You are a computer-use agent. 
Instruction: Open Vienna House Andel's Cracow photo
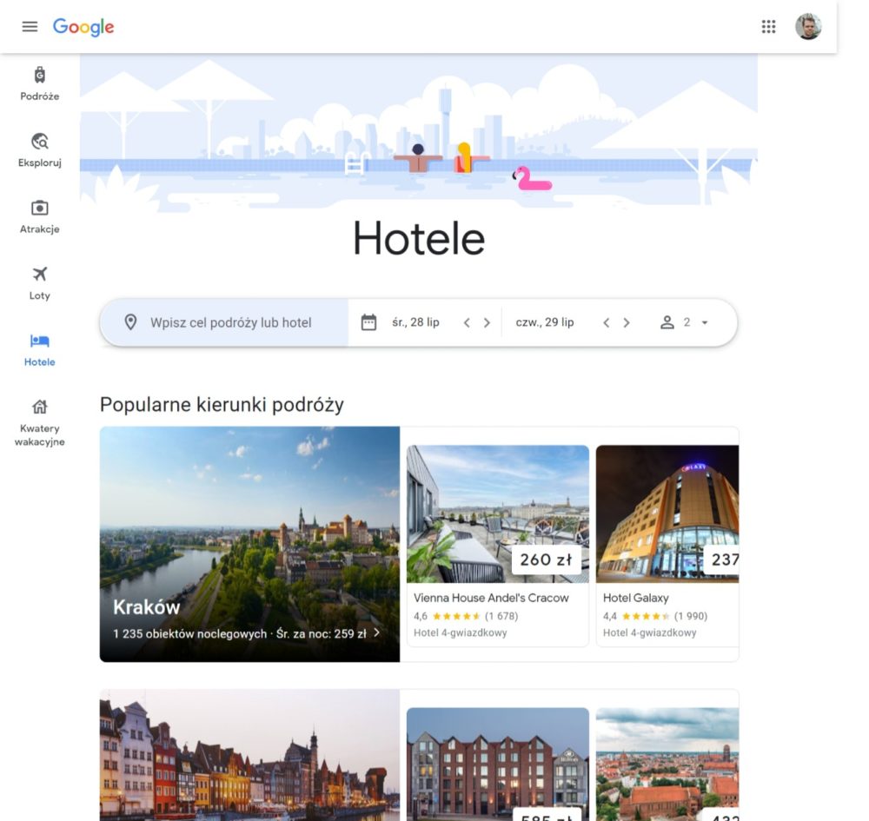tap(498, 514)
